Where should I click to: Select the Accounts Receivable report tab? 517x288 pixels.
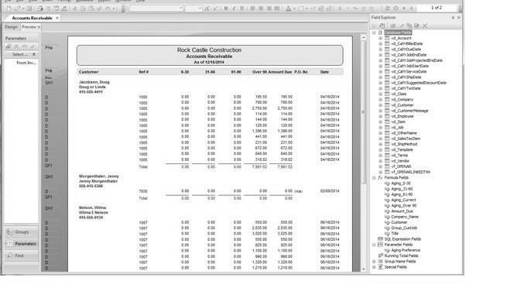pos(32,18)
